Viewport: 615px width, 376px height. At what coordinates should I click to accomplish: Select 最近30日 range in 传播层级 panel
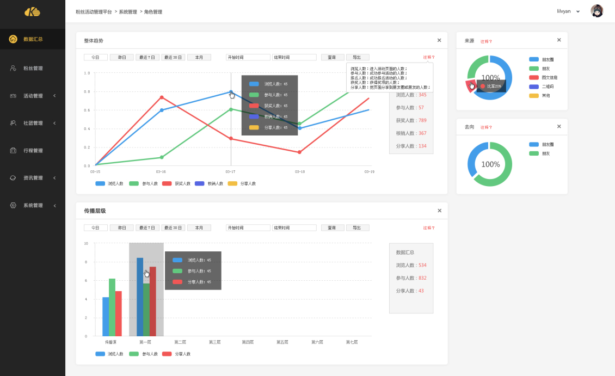[x=173, y=228]
